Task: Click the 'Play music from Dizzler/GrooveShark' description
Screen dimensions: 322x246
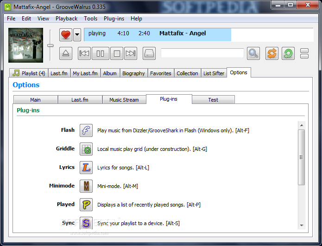Action: (x=173, y=130)
